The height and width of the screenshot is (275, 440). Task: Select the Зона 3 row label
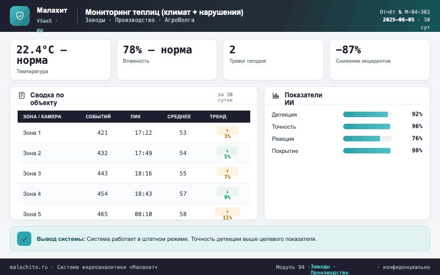pos(32,173)
